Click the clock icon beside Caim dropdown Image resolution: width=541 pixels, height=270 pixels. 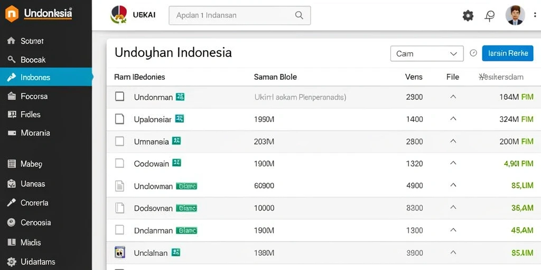click(x=473, y=53)
